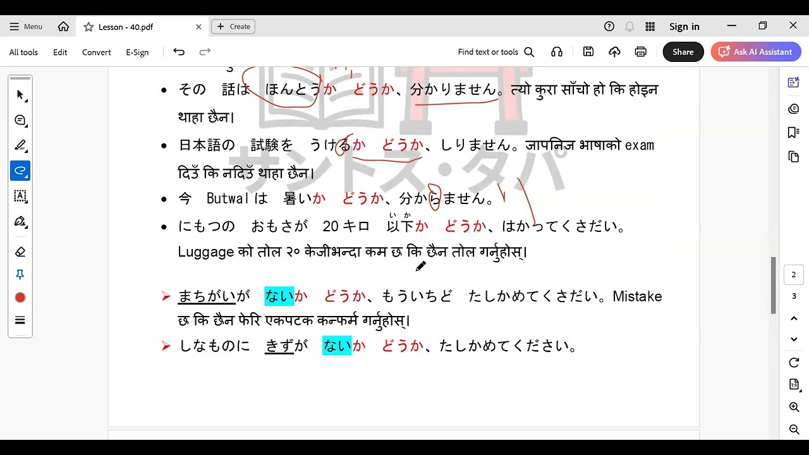
Task: Click Find text or tools search
Action: coord(496,52)
